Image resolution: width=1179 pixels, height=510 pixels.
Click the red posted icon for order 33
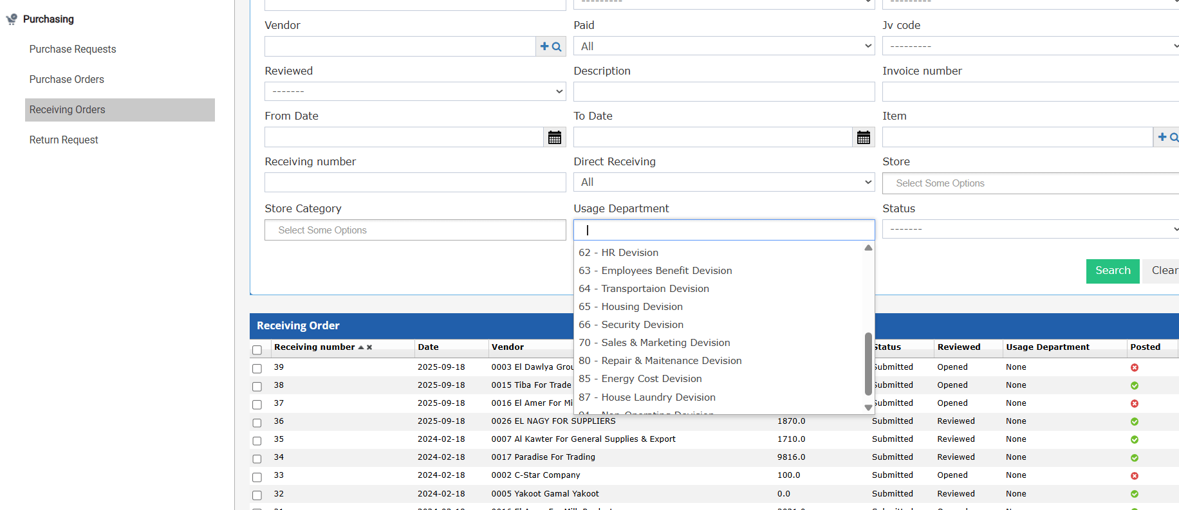click(1135, 475)
